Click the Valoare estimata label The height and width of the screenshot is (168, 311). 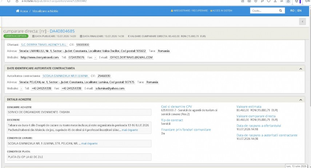[249, 106]
